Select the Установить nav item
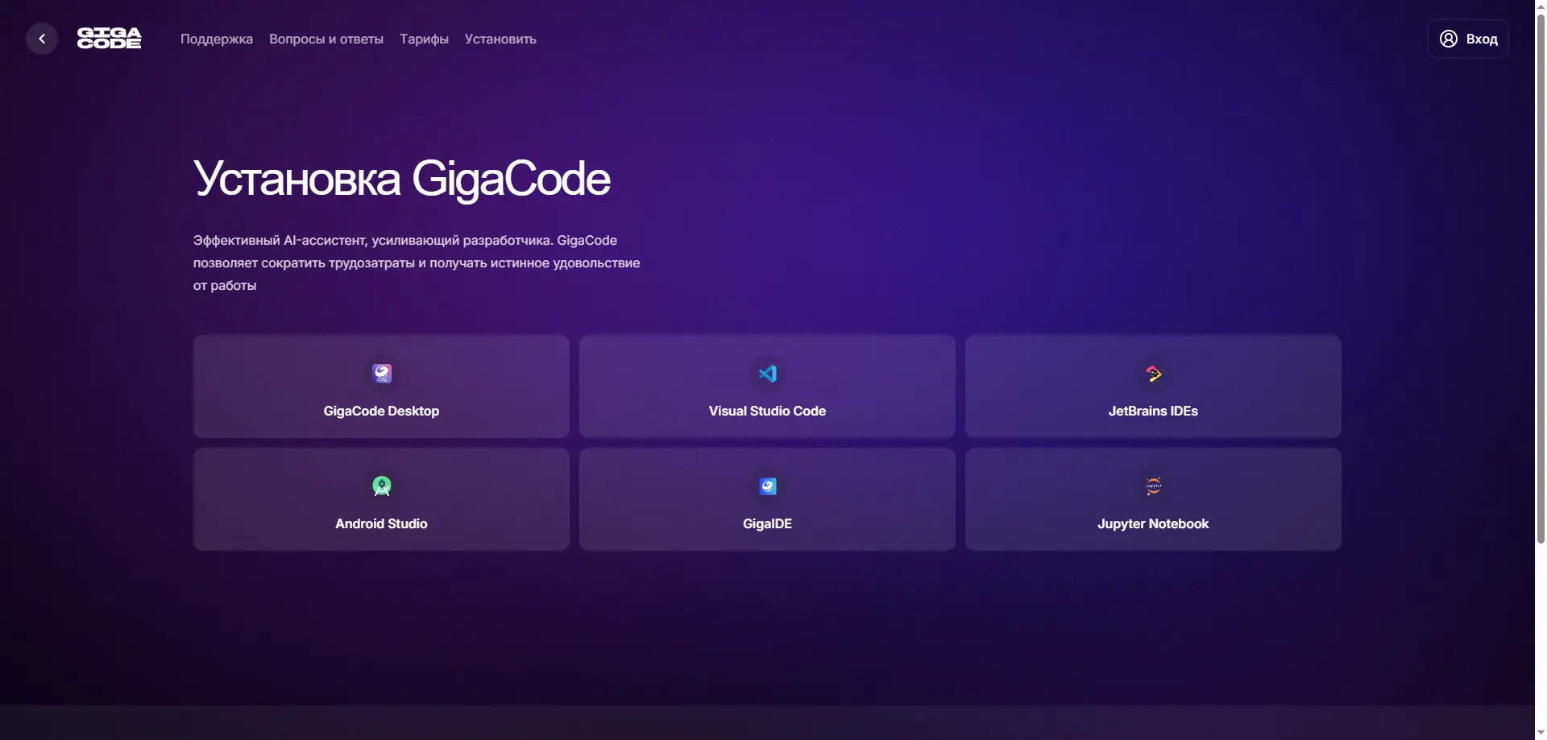This screenshot has height=740, width=1547. pyautogui.click(x=500, y=39)
